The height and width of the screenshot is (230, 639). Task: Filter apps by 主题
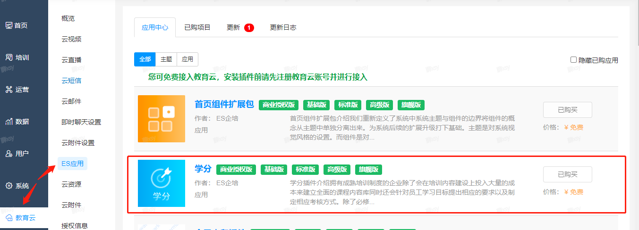[166, 59]
